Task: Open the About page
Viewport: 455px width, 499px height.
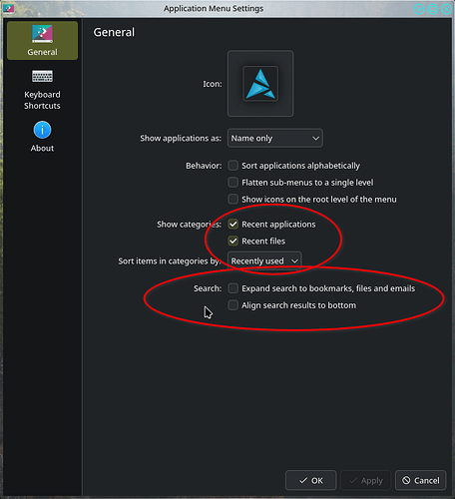Action: pyautogui.click(x=42, y=137)
